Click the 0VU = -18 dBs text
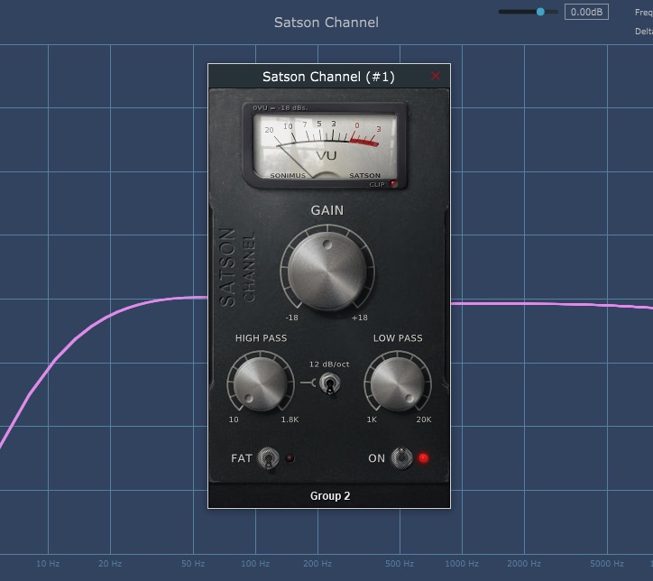 coord(280,108)
